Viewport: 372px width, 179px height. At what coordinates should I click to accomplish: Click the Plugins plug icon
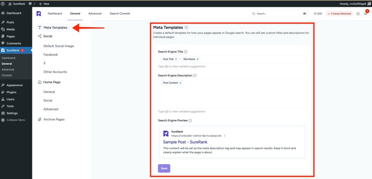click(x=3, y=92)
